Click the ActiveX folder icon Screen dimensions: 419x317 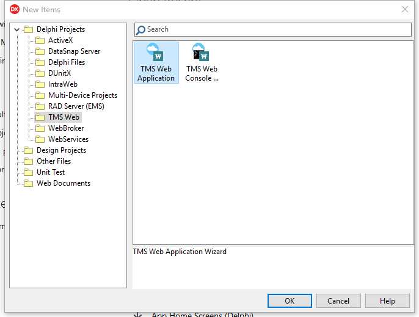click(x=40, y=40)
